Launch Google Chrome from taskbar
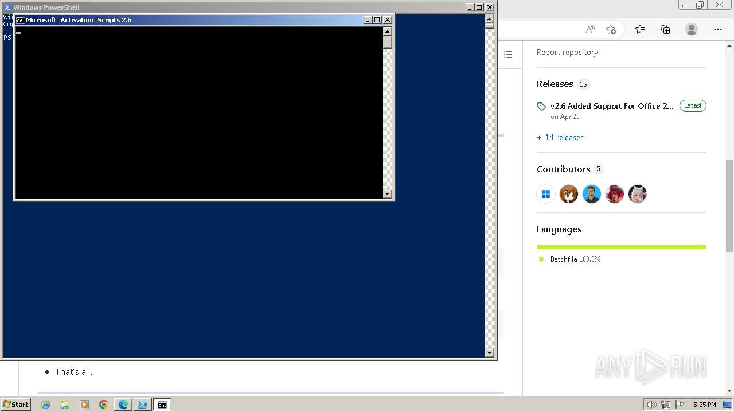Screen dimensions: 734x412 pos(104,405)
